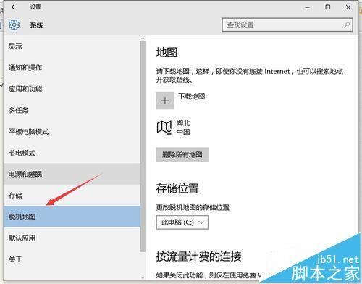This screenshot has height=284, width=362.
Task: Click the 删除所有地图 button
Action: 182,154
